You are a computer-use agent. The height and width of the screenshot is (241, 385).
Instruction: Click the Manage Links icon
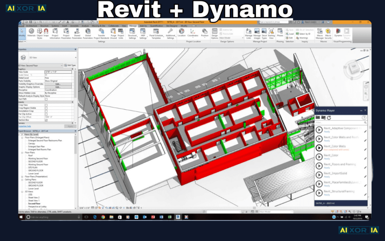248,31
